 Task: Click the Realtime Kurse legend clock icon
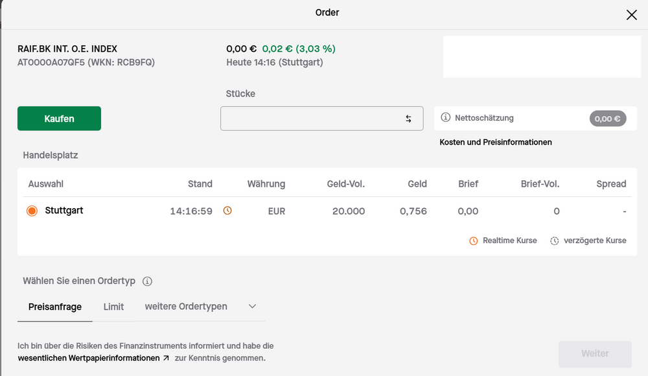click(474, 241)
